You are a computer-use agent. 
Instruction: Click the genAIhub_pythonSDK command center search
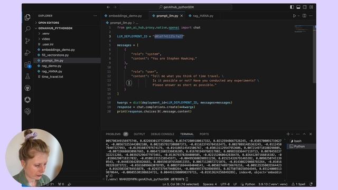click(x=176, y=7)
